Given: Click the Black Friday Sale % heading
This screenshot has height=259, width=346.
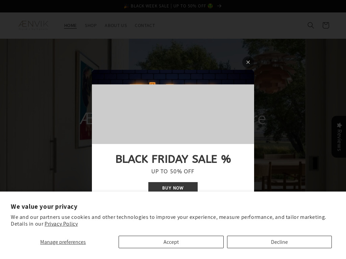Looking at the screenshot, I should pos(173,159).
